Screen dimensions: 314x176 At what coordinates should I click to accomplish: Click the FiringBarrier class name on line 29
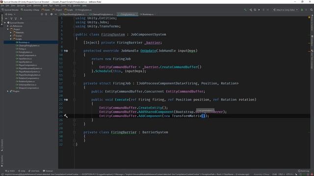coord(124,132)
